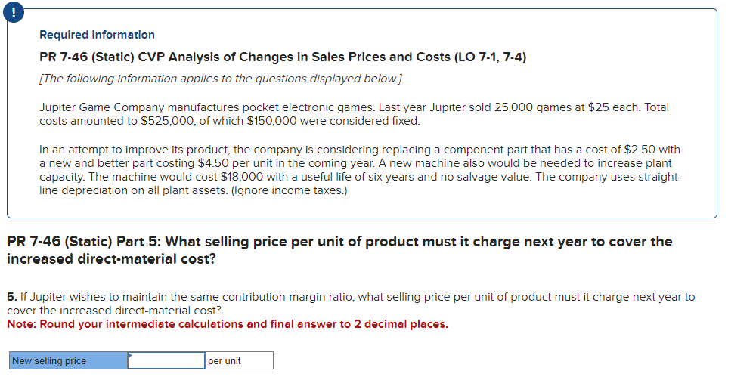Click the 'per unit' cell
The image size is (756, 377).
pyautogui.click(x=238, y=360)
